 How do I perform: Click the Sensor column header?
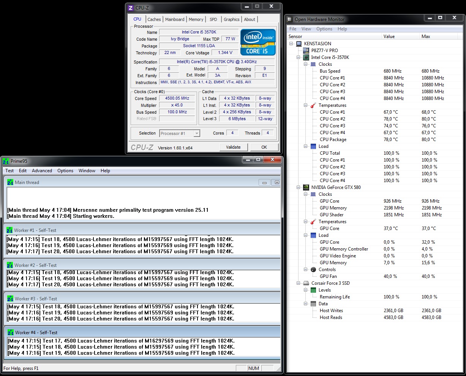tap(334, 36)
